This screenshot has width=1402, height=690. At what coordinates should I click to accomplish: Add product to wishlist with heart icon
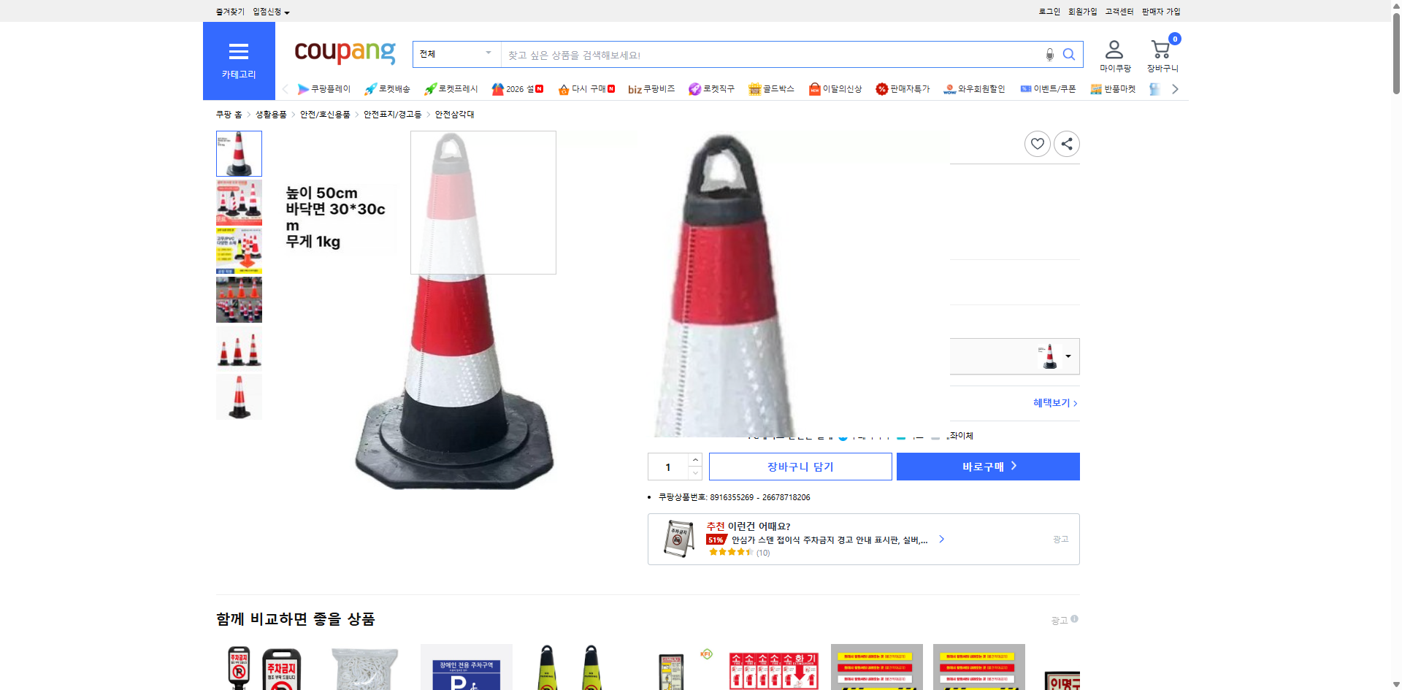pos(1038,144)
